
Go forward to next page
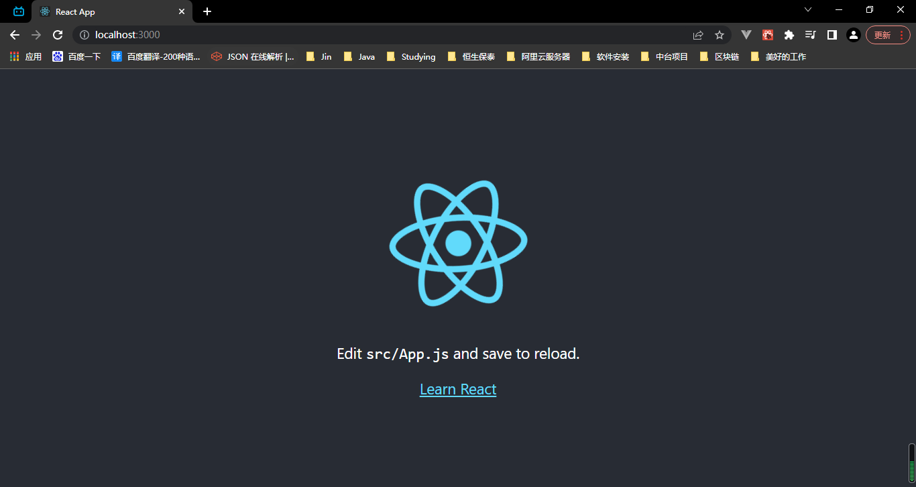[36, 35]
